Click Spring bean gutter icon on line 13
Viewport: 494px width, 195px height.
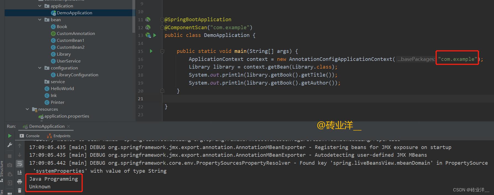148,35
